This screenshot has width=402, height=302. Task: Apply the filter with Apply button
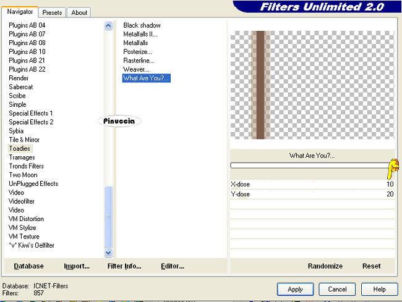[x=296, y=290]
